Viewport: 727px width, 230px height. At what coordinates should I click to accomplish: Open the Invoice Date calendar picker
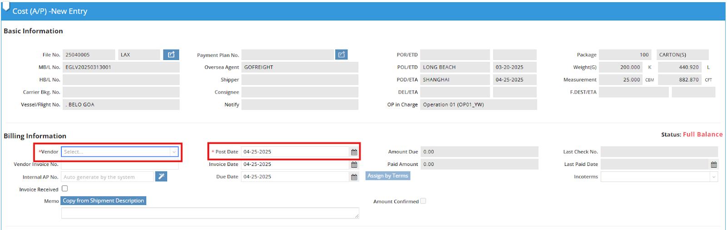[x=354, y=165]
